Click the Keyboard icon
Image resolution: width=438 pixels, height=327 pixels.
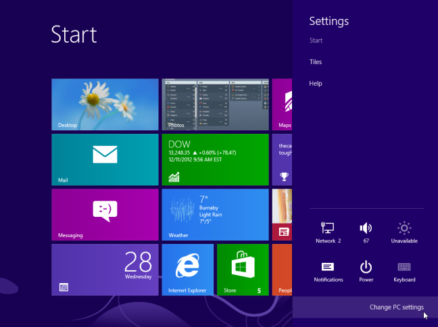click(404, 272)
